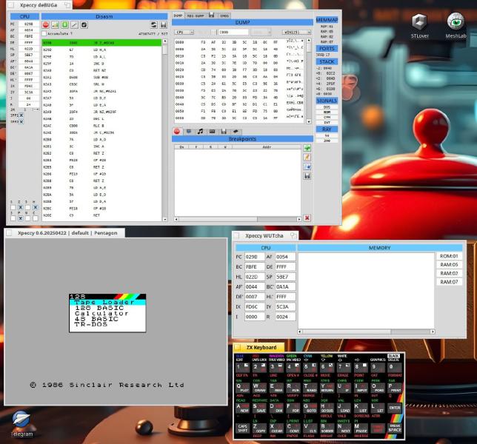Toggle the Accumulate T checkbox
This screenshot has height=444, width=477.
pyautogui.click(x=44, y=33)
